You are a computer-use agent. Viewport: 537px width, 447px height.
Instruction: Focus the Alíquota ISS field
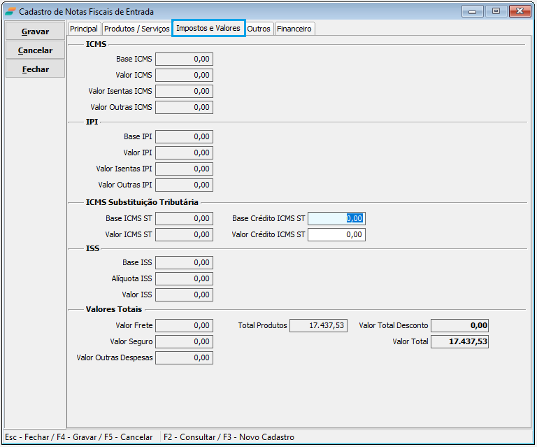pyautogui.click(x=184, y=278)
